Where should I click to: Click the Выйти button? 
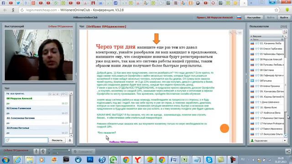tap(284, 17)
